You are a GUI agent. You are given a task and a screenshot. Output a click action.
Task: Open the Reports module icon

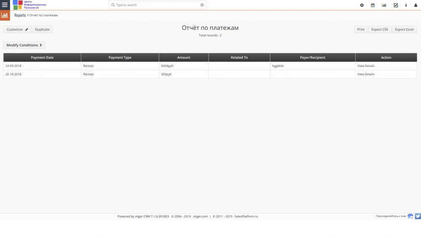[5, 15]
